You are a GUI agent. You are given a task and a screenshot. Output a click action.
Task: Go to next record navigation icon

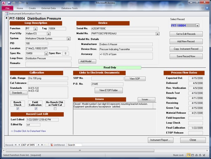coord(39,145)
